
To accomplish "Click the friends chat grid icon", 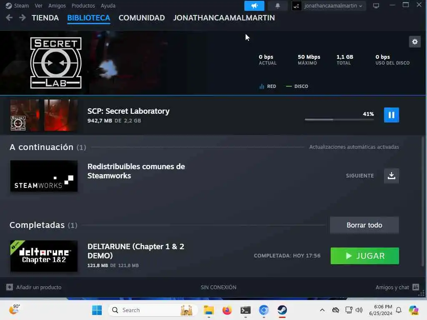I will (x=416, y=287).
